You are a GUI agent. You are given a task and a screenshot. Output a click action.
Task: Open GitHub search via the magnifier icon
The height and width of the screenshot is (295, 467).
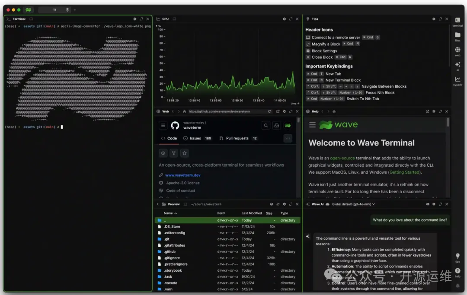point(265,126)
